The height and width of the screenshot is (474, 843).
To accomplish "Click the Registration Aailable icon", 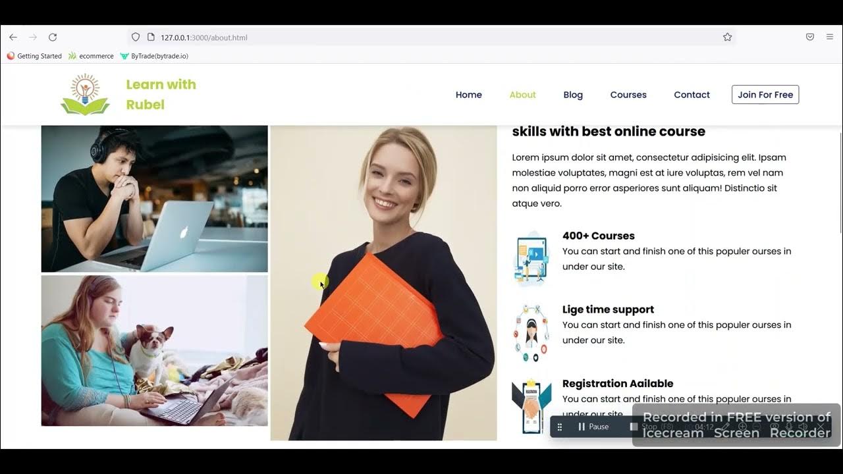I will pos(531,406).
